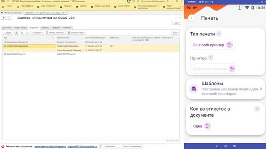This screenshot has width=266, height=149.
Task: Navigate back with the left arrow button
Action: [4, 18]
